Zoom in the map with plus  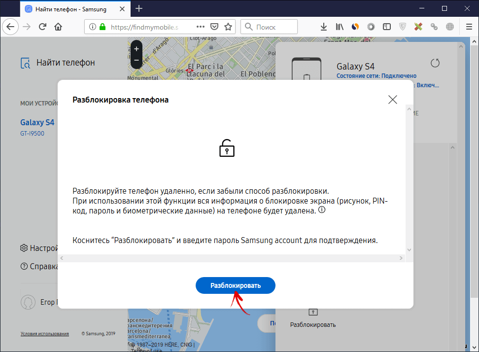[137, 49]
